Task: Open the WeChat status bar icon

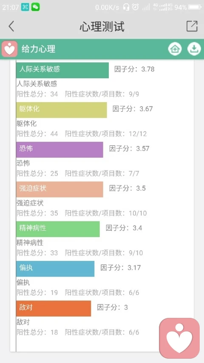Action: [x=35, y=7]
